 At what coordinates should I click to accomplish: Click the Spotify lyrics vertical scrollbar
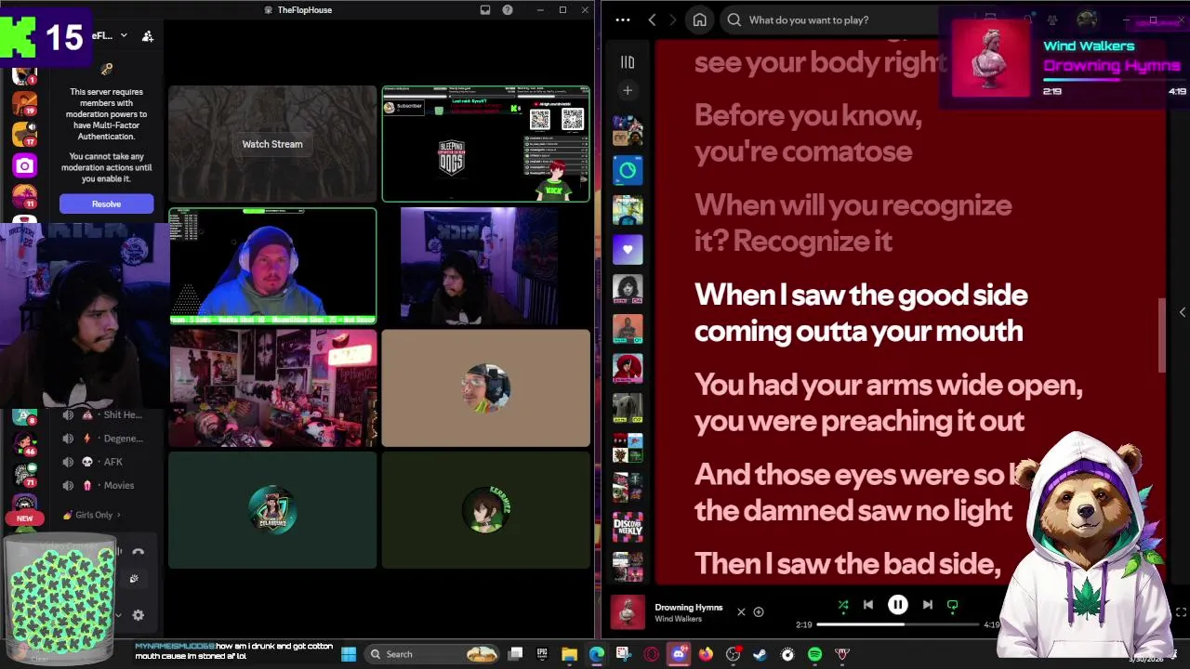(1161, 334)
